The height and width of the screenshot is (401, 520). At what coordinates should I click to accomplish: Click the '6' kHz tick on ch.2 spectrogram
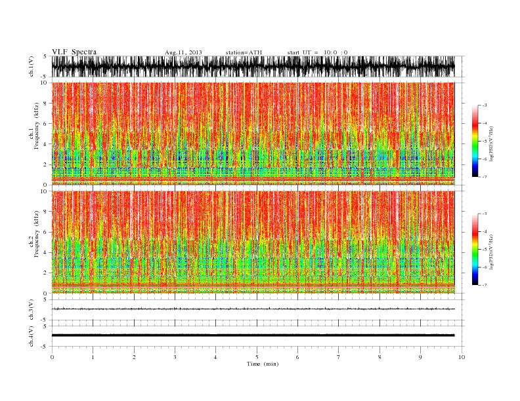point(45,232)
